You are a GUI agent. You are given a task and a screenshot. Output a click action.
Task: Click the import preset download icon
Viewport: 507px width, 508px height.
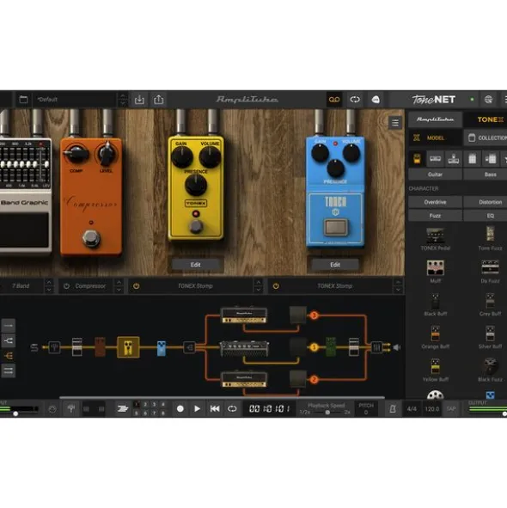tap(139, 100)
